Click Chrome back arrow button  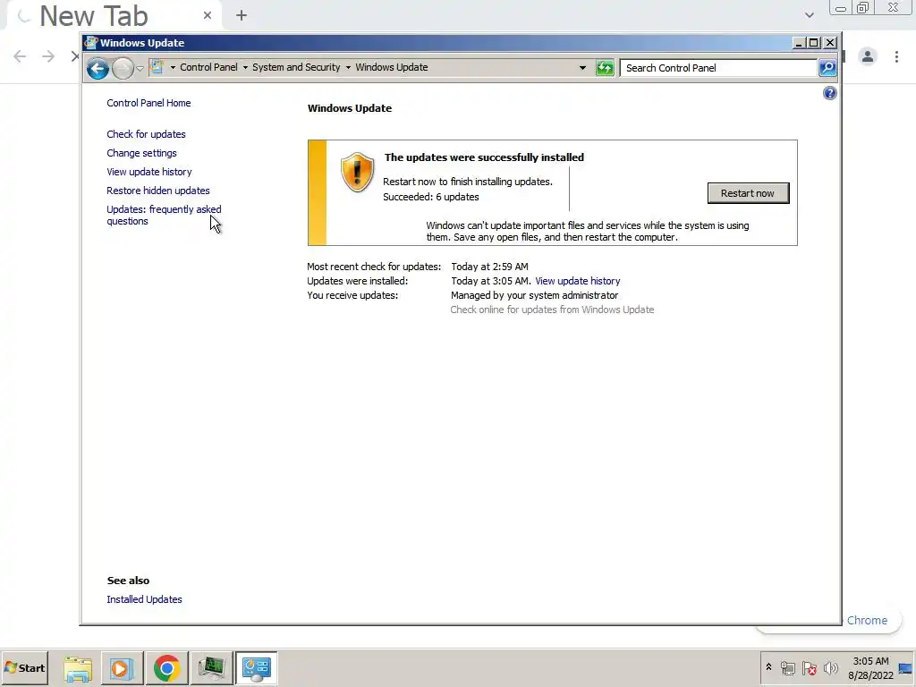click(20, 56)
